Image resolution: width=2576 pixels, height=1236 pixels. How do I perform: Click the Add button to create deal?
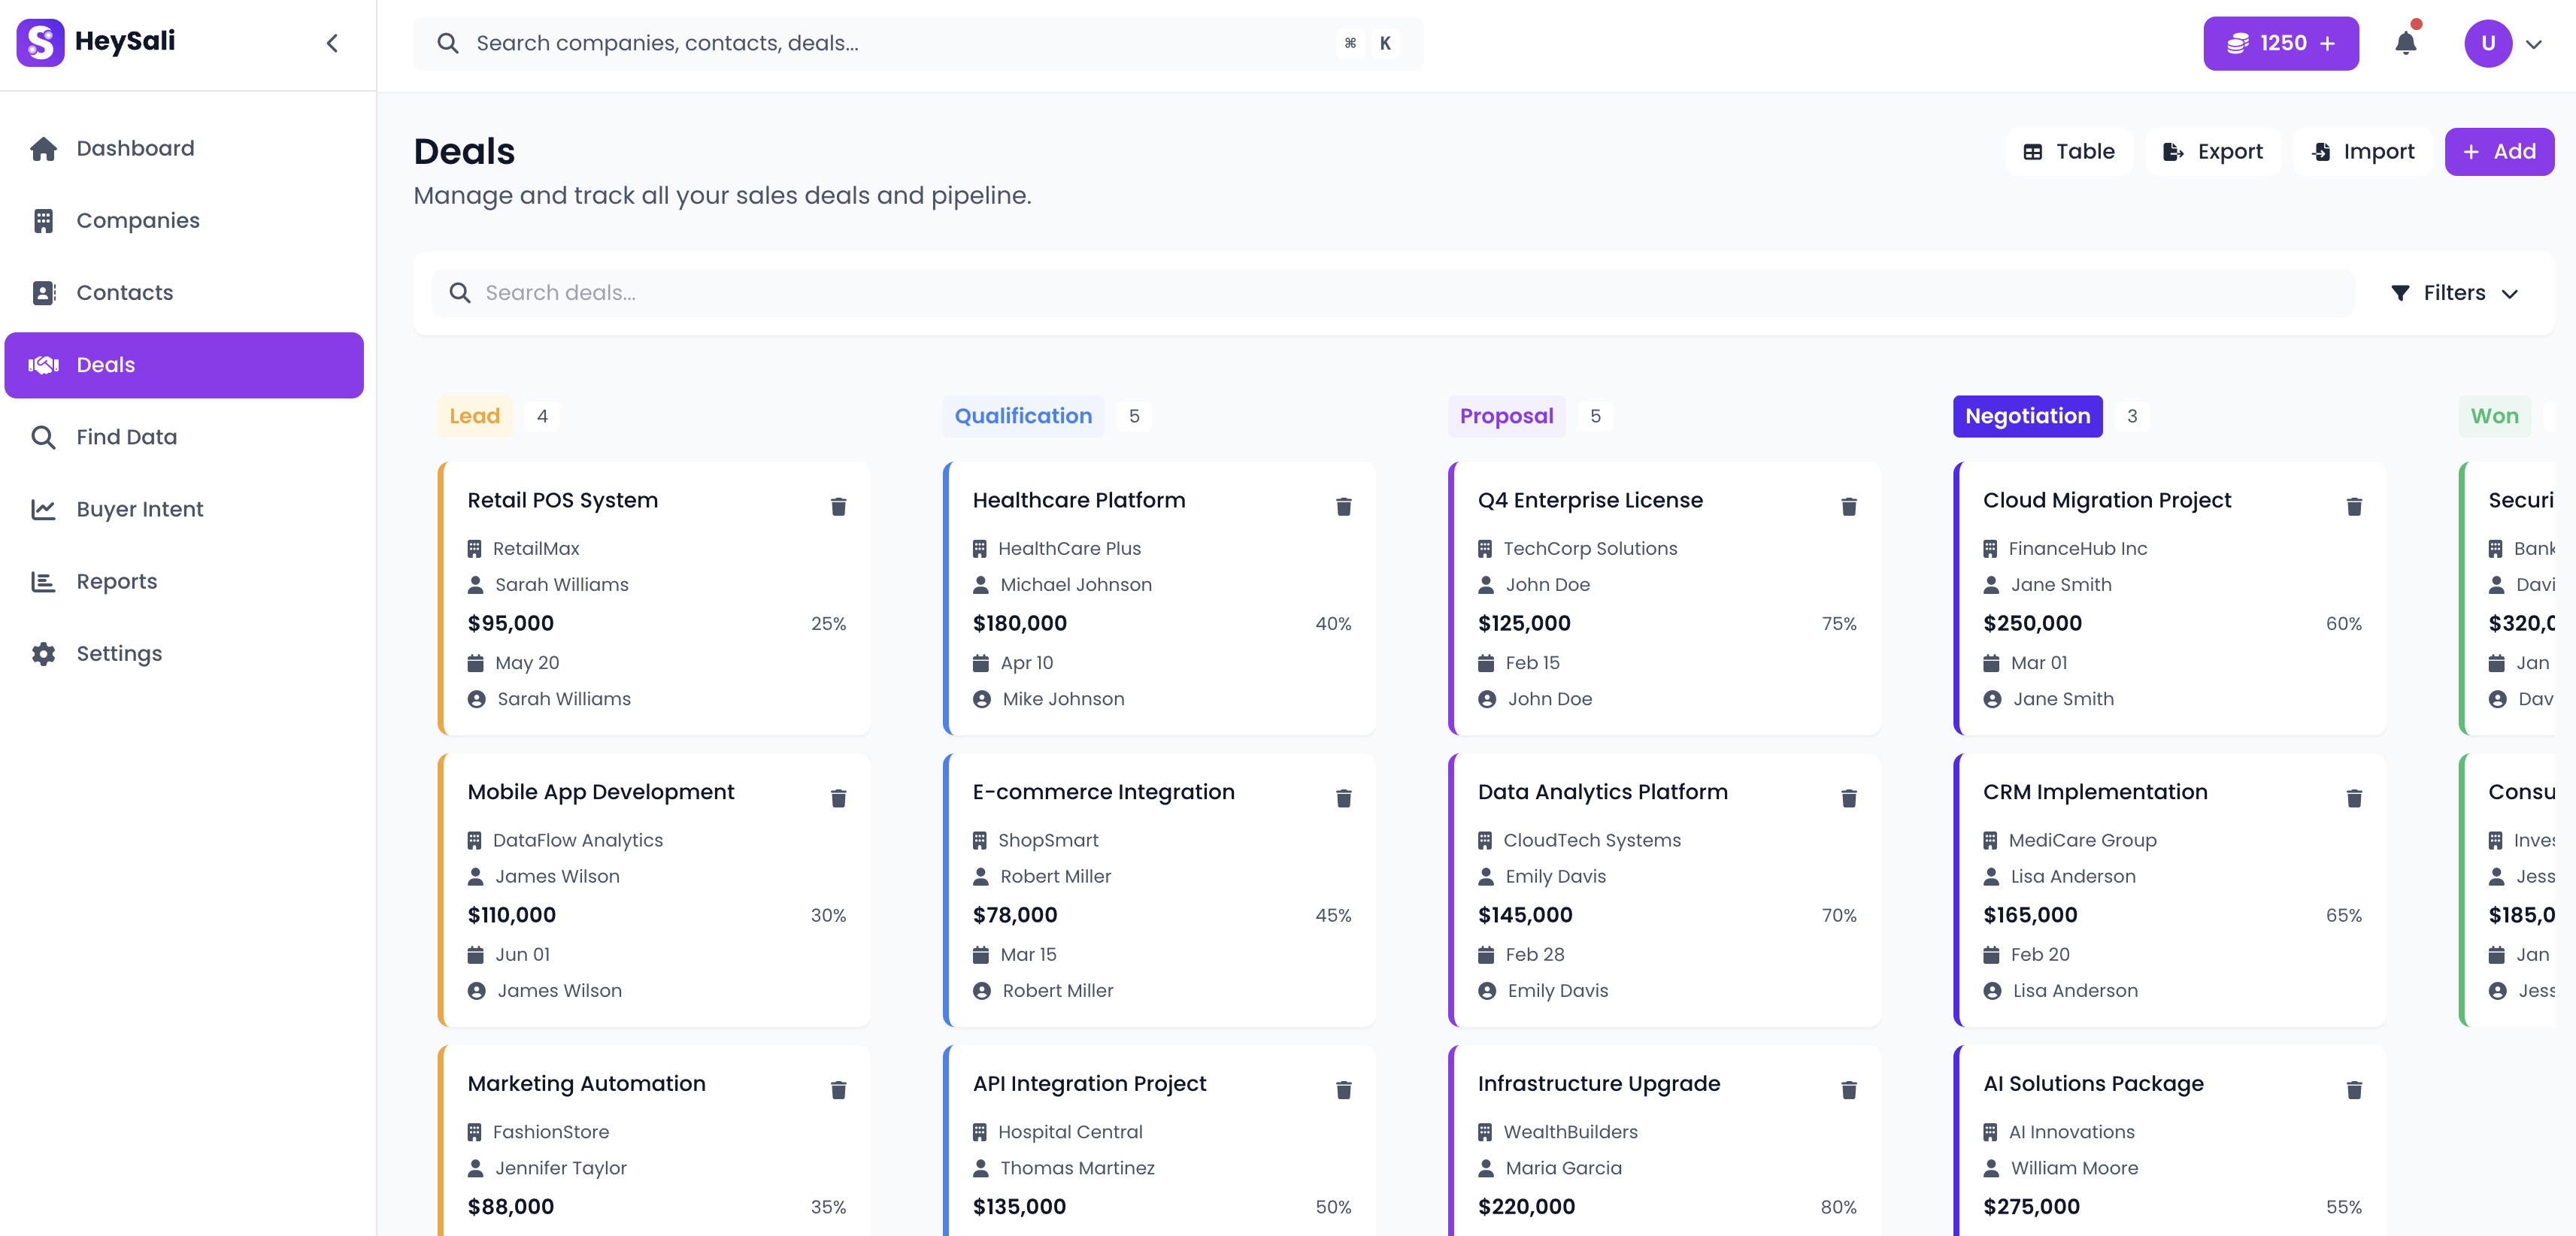(2499, 151)
